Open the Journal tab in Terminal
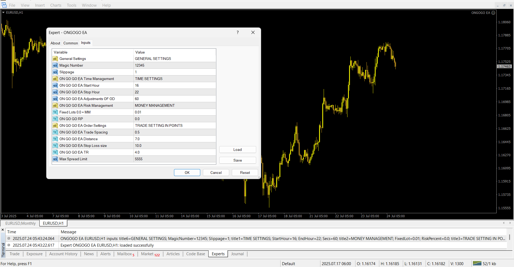Image resolution: width=514 pixels, height=267 pixels. [237, 254]
